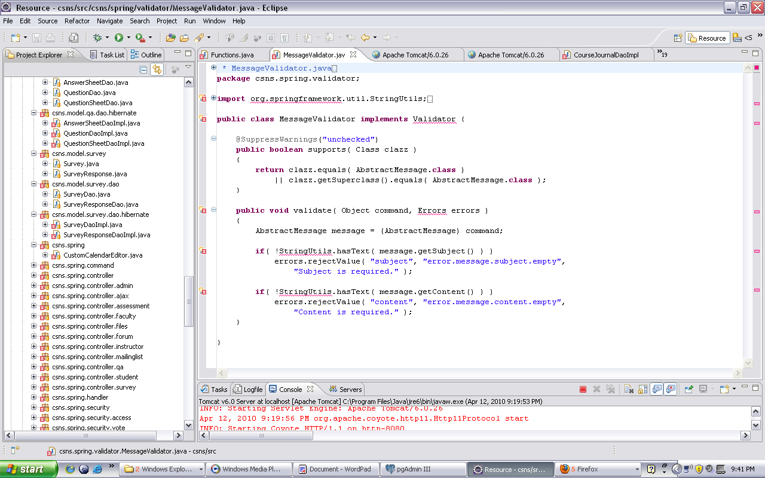765x478 pixels.
Task: Click Collapse All in Project Explorer
Action: (143, 70)
